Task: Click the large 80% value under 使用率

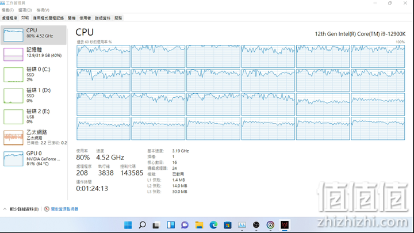Action: coord(83,158)
